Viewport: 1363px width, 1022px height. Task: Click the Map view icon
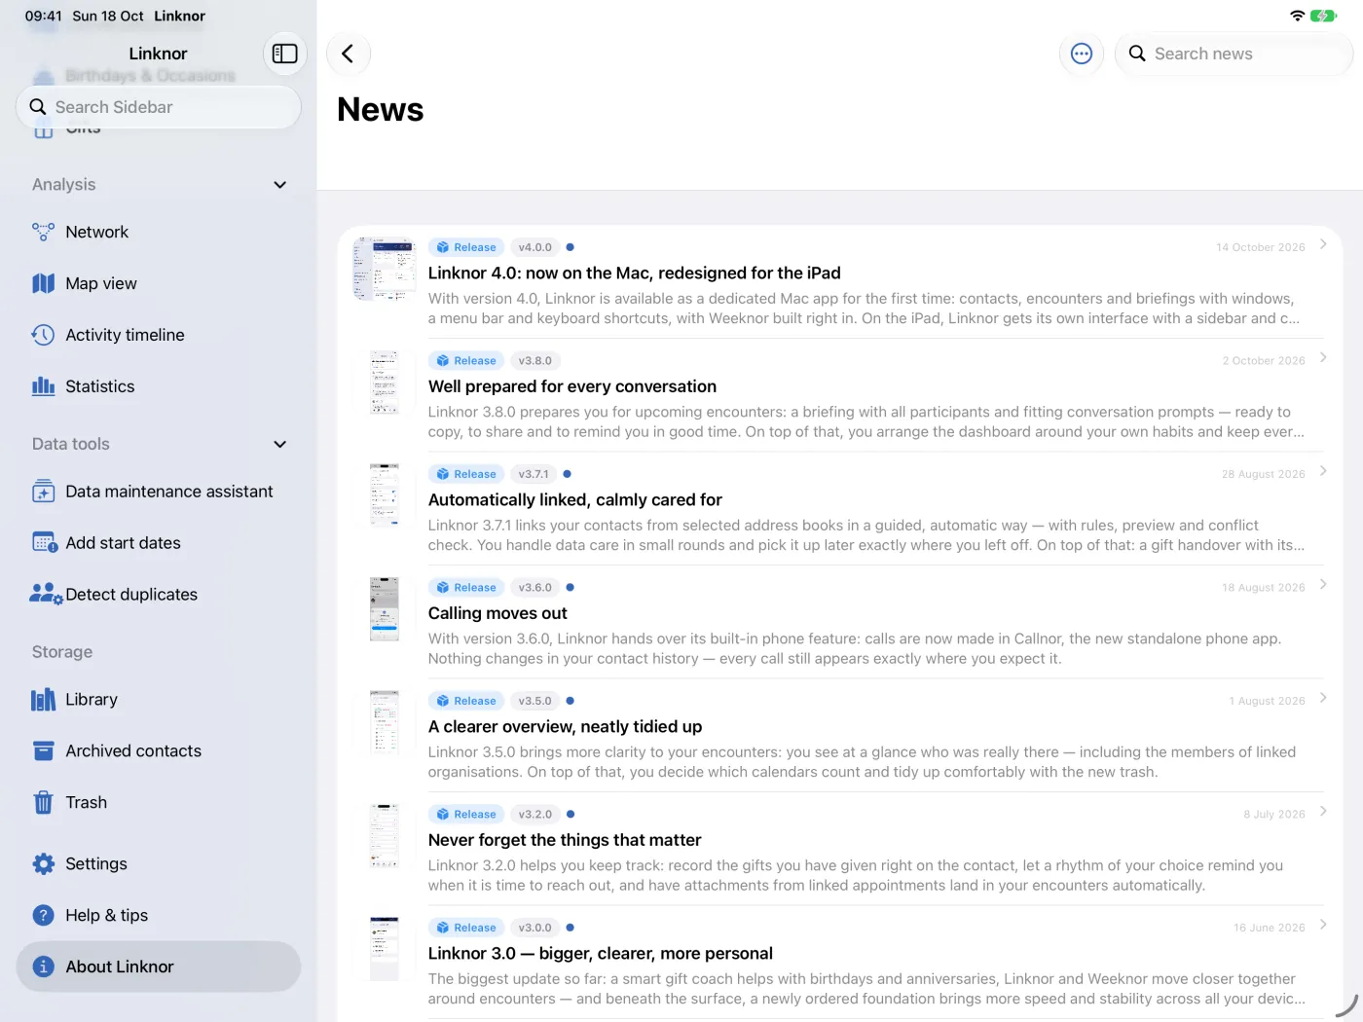click(x=44, y=283)
